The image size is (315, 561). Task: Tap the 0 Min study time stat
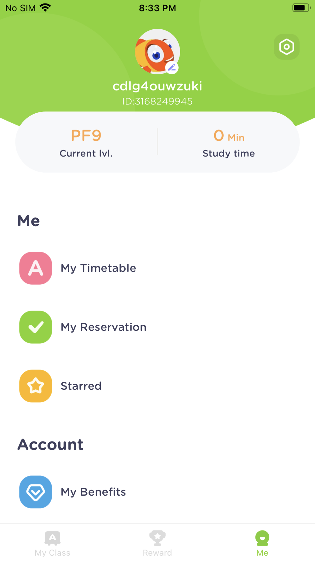tap(229, 136)
